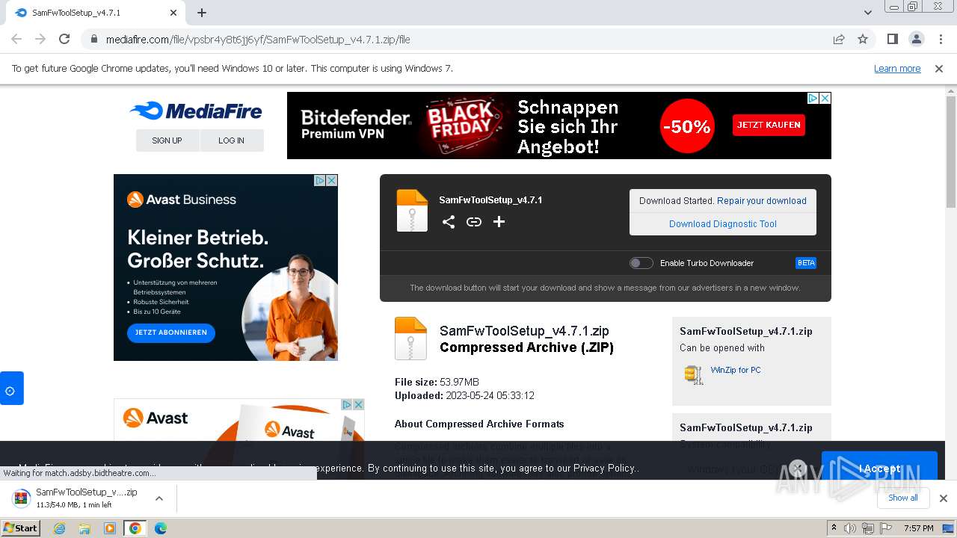Open the Learn more link
The width and height of the screenshot is (957, 538).
click(x=897, y=68)
